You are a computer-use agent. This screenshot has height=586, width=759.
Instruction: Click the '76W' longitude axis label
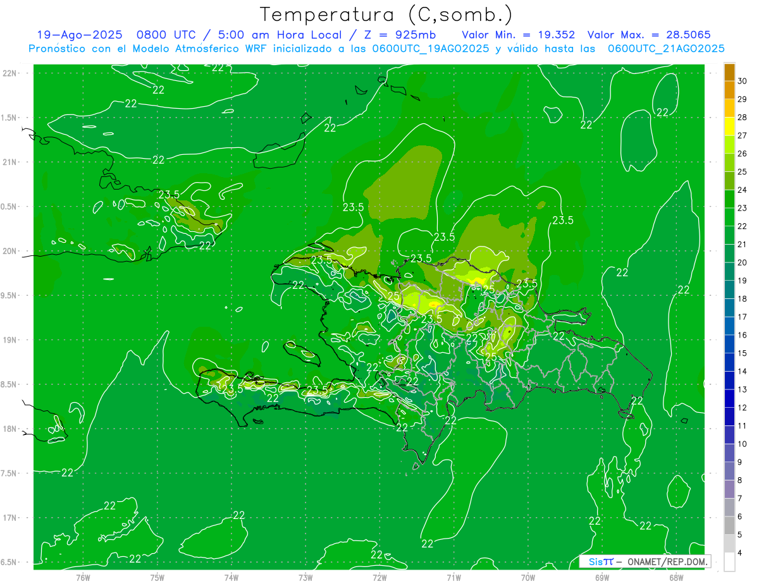pos(83,578)
